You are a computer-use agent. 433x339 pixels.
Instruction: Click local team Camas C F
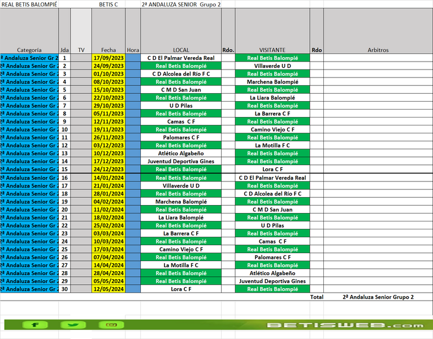(181, 121)
